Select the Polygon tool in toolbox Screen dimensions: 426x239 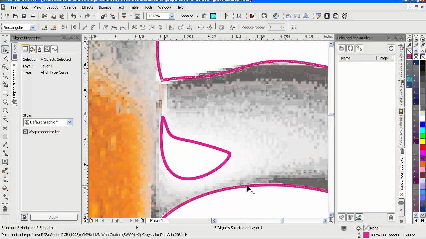pyautogui.click(x=5, y=110)
